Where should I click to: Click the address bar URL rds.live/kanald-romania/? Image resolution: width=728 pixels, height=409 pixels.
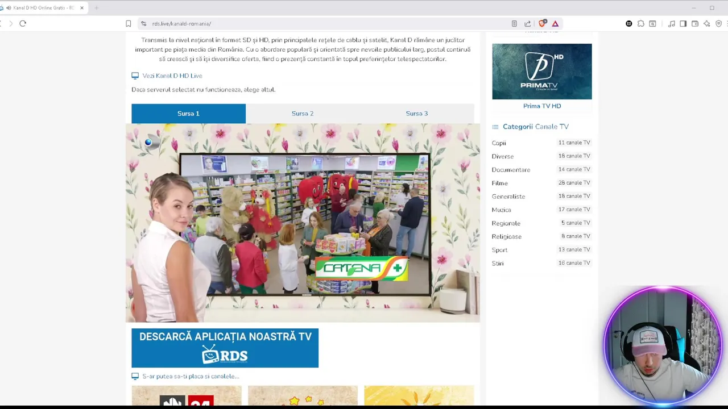click(181, 24)
